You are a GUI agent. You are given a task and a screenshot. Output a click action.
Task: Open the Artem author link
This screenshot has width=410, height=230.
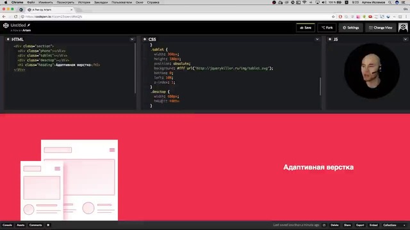(26, 31)
